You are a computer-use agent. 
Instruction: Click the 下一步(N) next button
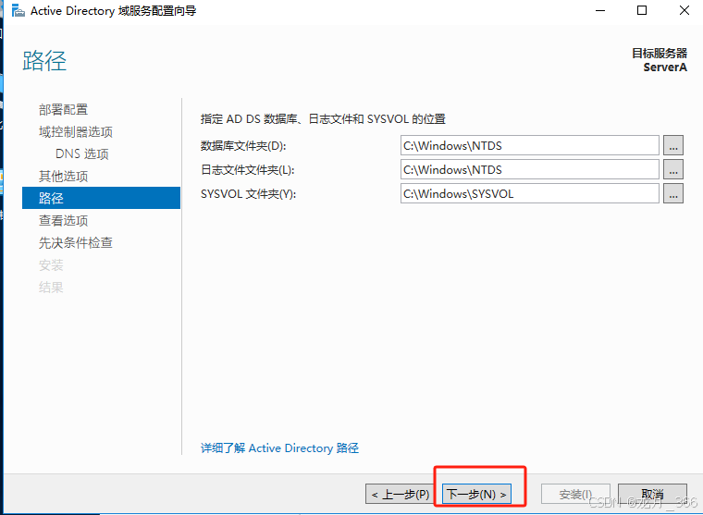(x=476, y=495)
